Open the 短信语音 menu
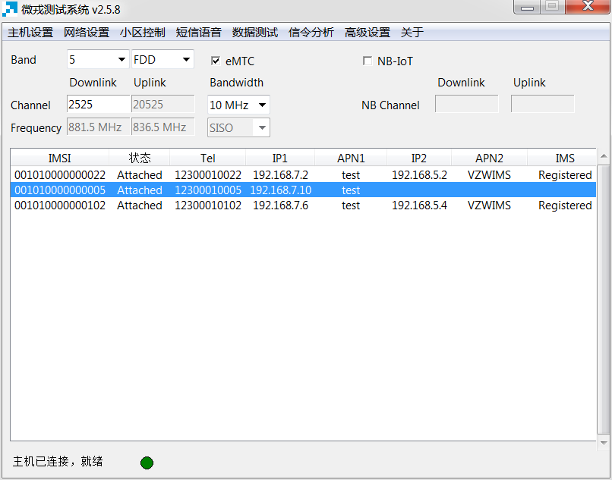 point(199,33)
